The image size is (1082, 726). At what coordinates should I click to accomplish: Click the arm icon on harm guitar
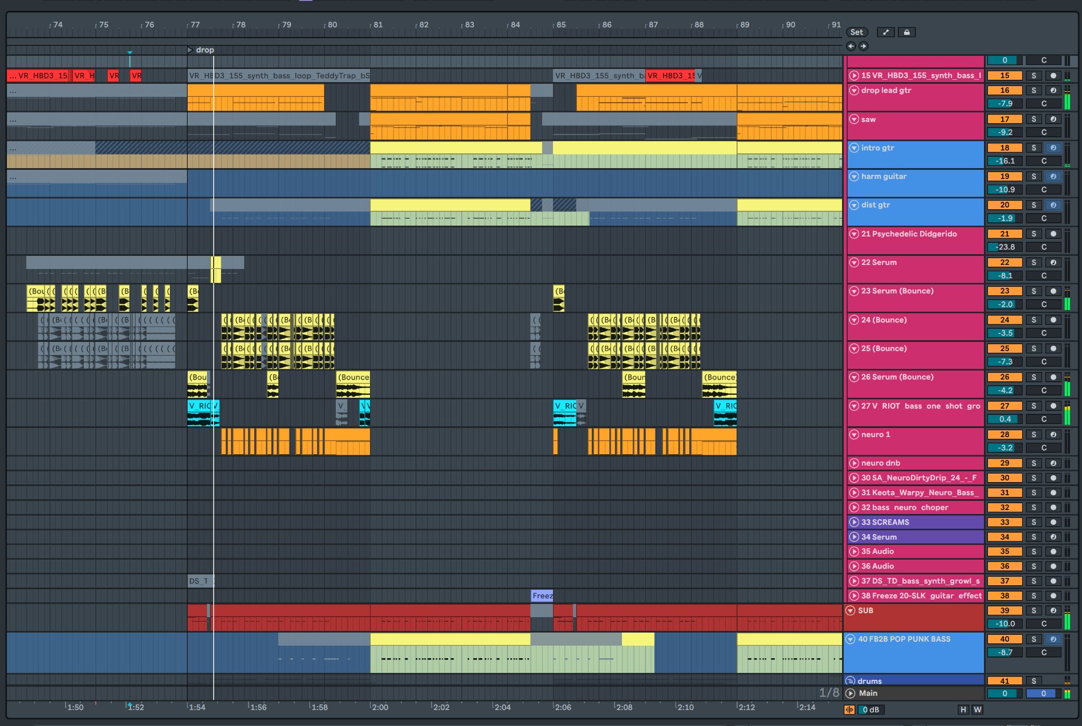pyautogui.click(x=1053, y=176)
